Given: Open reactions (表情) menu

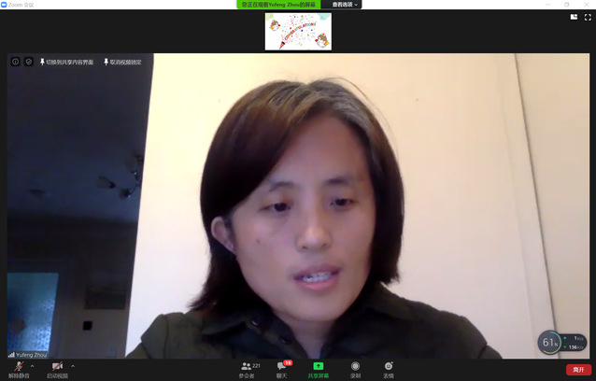Looking at the screenshot, I should tap(388, 366).
